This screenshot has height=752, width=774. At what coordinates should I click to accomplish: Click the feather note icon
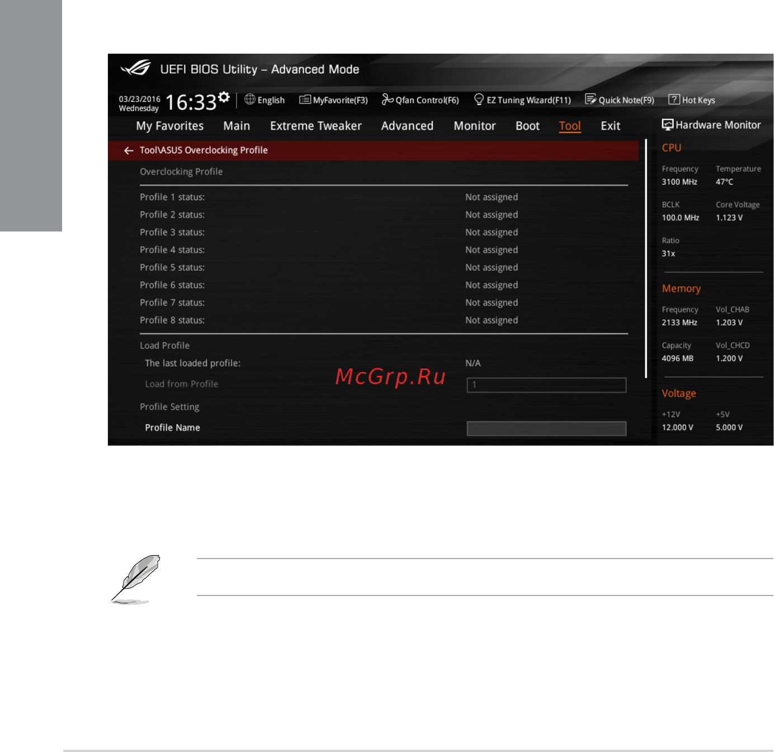click(136, 579)
